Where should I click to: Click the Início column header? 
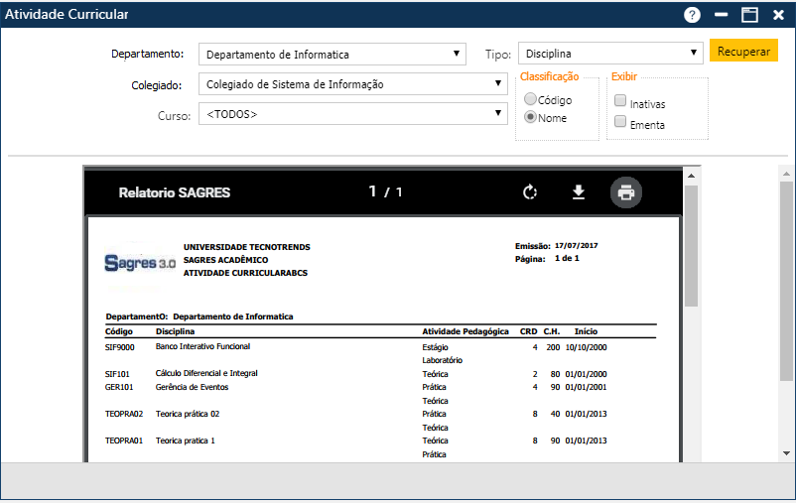click(586, 331)
